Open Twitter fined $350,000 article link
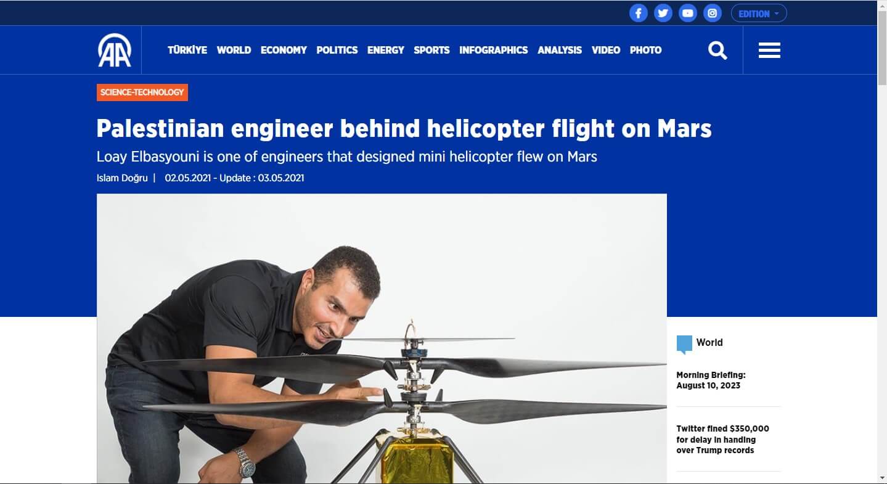 (x=722, y=440)
